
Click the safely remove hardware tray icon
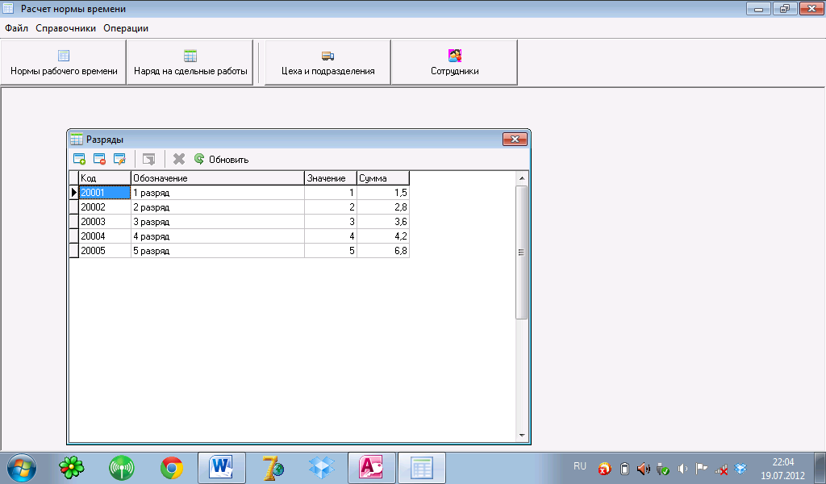(663, 468)
